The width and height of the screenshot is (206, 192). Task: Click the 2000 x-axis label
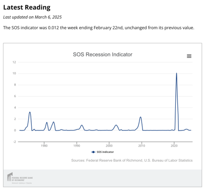109,146
